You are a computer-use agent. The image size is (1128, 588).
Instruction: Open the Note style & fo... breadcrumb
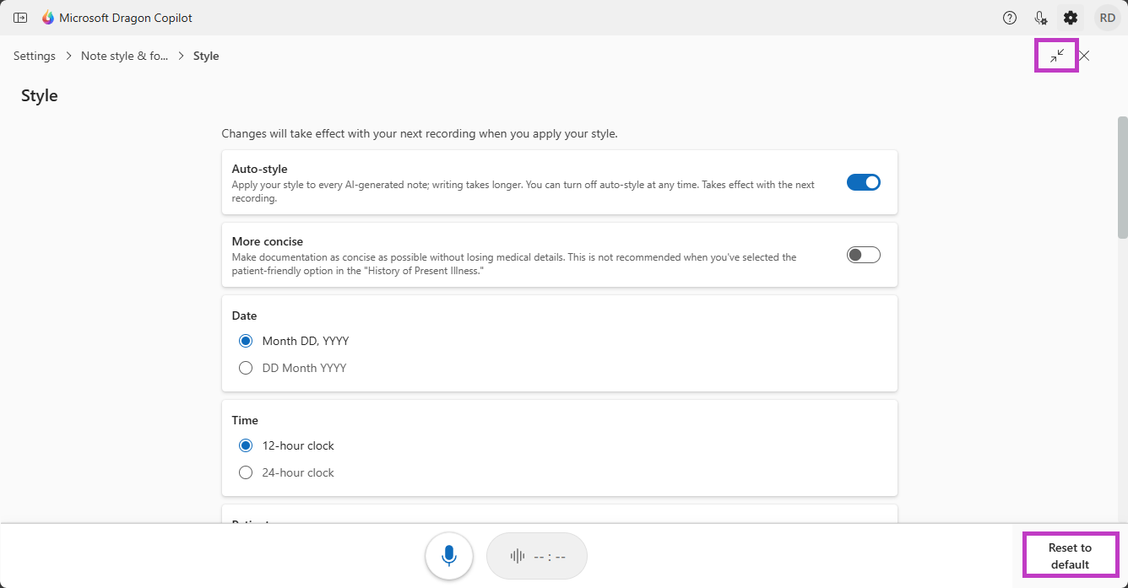pyautogui.click(x=124, y=56)
